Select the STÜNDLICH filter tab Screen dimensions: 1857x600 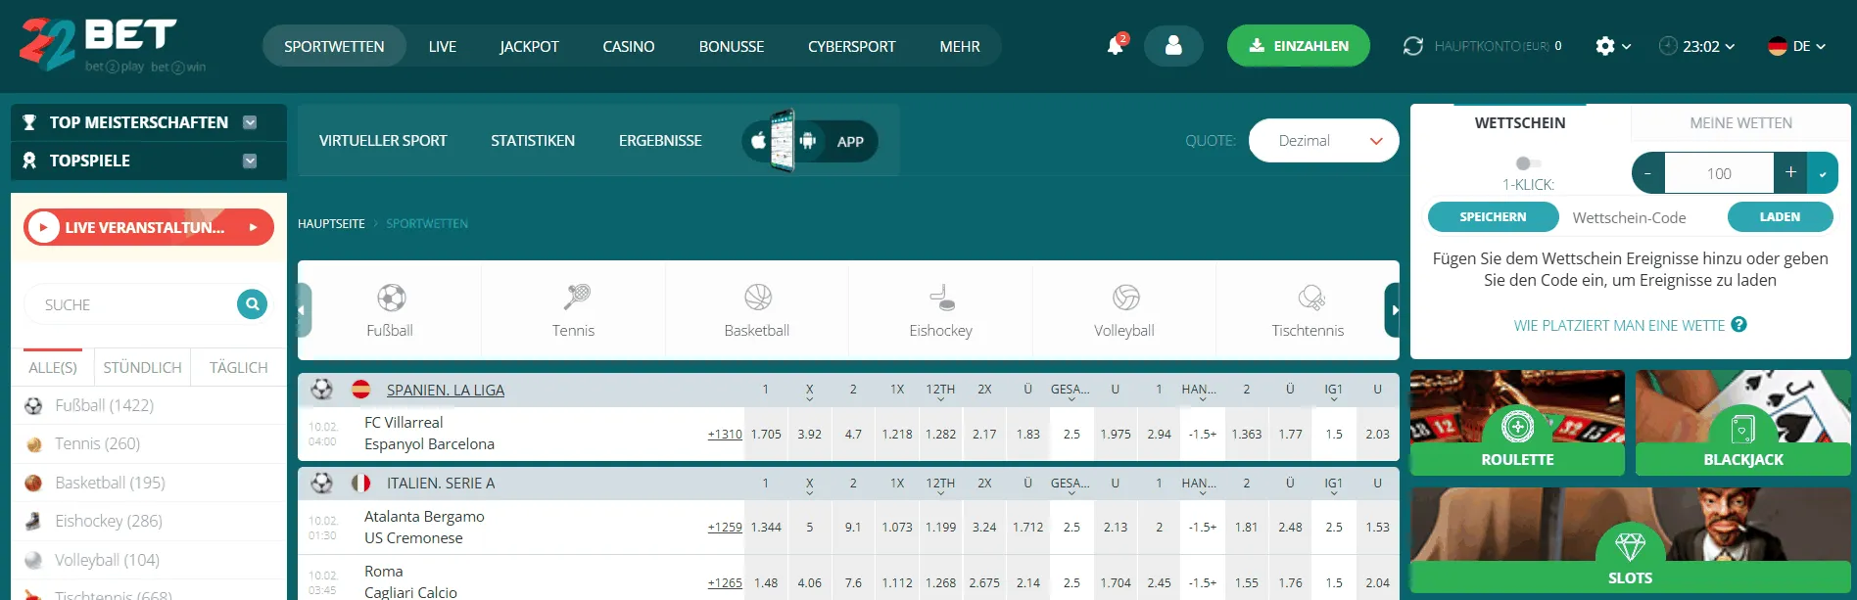point(142,368)
